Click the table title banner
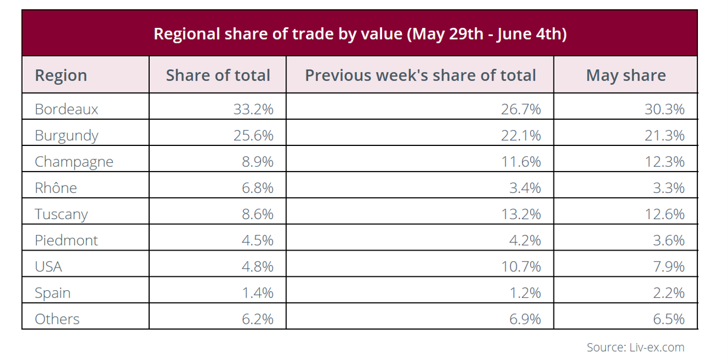727x364 pixels. [360, 33]
